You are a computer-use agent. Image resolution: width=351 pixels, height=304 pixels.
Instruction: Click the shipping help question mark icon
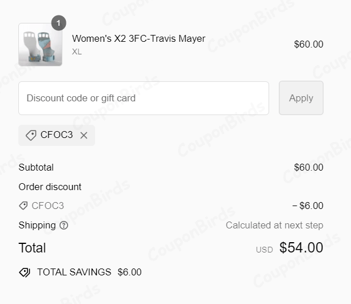(64, 226)
